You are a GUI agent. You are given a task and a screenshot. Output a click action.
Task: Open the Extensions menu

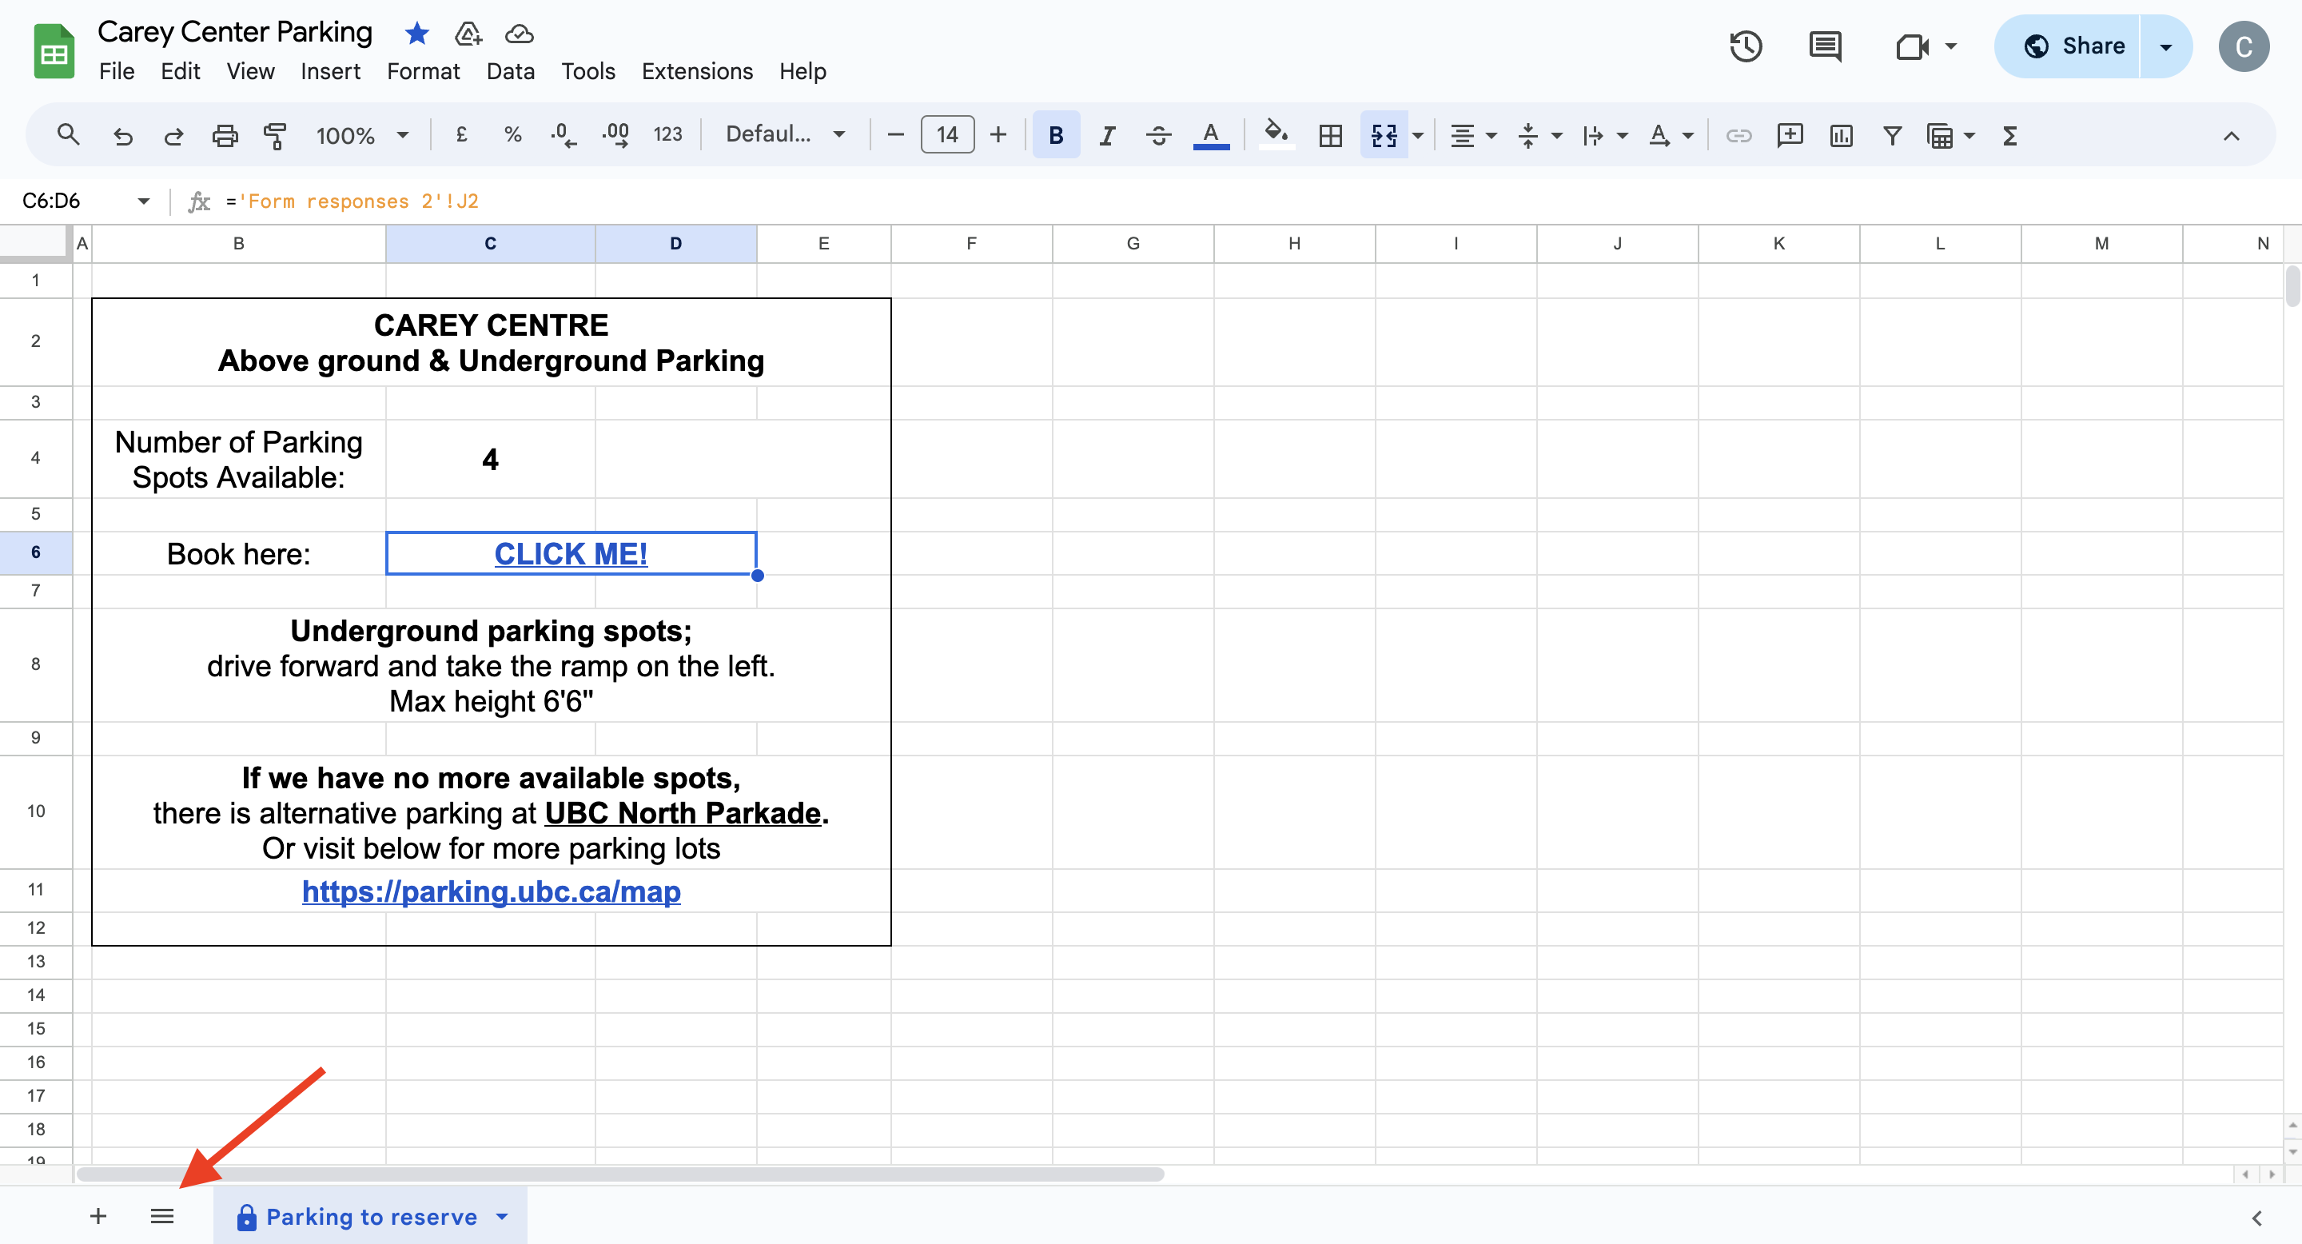pyautogui.click(x=697, y=71)
